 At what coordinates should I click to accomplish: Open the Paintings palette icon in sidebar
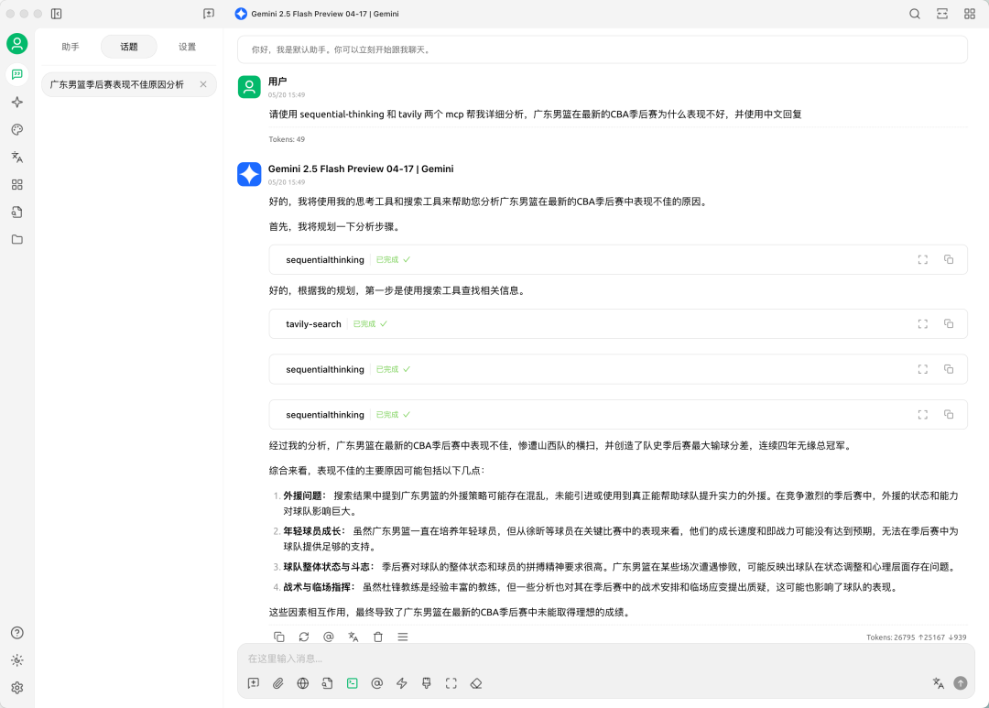tap(16, 130)
